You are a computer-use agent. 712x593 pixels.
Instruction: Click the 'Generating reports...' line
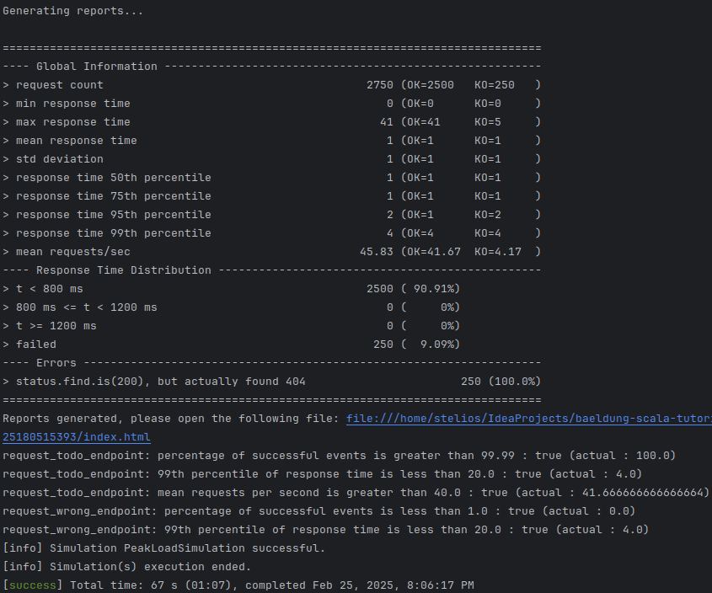coord(72,11)
